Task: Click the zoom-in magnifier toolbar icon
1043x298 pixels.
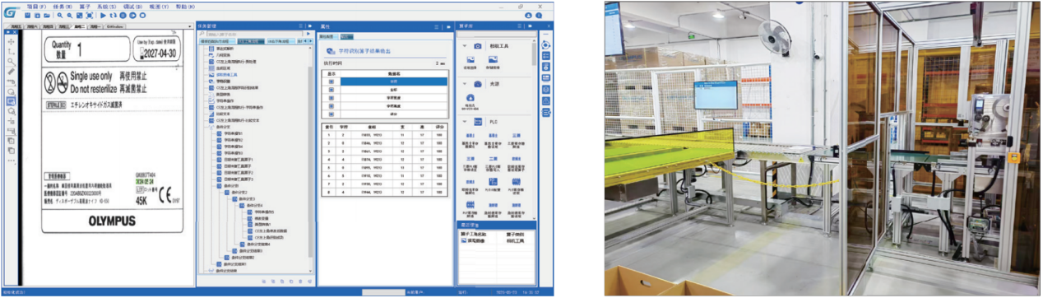Action: [60, 16]
